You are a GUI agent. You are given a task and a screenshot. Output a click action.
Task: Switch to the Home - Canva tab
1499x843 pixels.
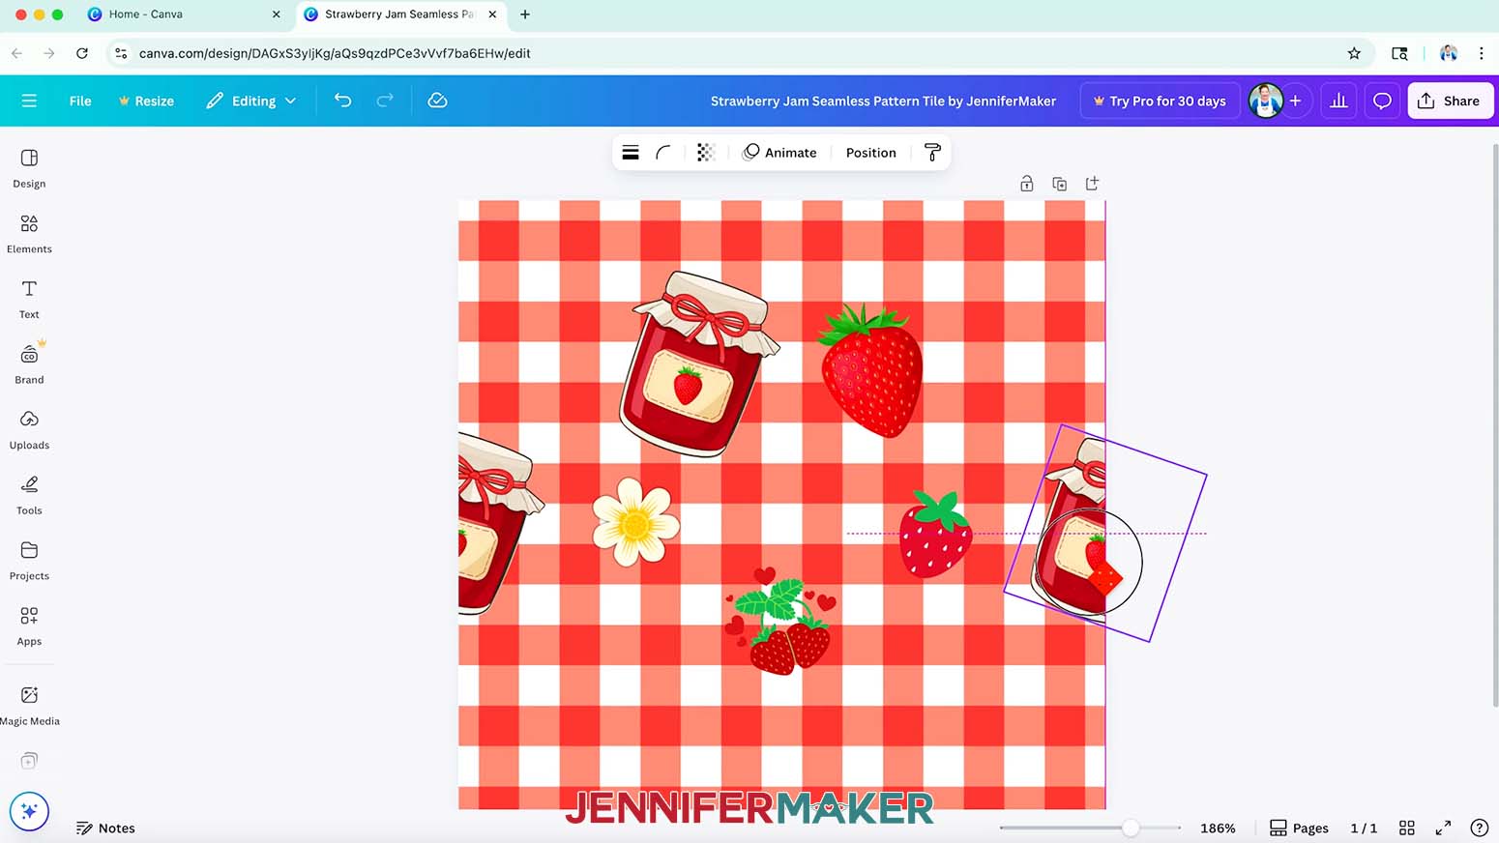click(182, 15)
